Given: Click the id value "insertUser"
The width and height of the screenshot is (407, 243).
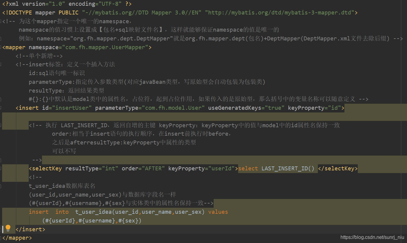Looking at the screenshot, I should coord(72,108).
